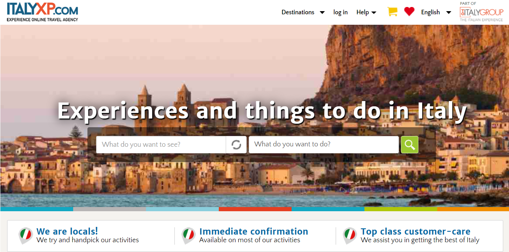The image size is (509, 252).
Task: Click the green magnifier search button
Action: click(x=410, y=145)
